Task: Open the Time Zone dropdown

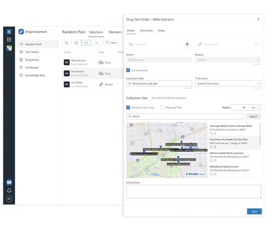Action: [228, 83]
